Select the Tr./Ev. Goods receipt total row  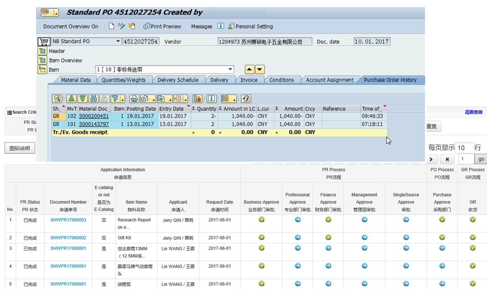click(x=219, y=132)
